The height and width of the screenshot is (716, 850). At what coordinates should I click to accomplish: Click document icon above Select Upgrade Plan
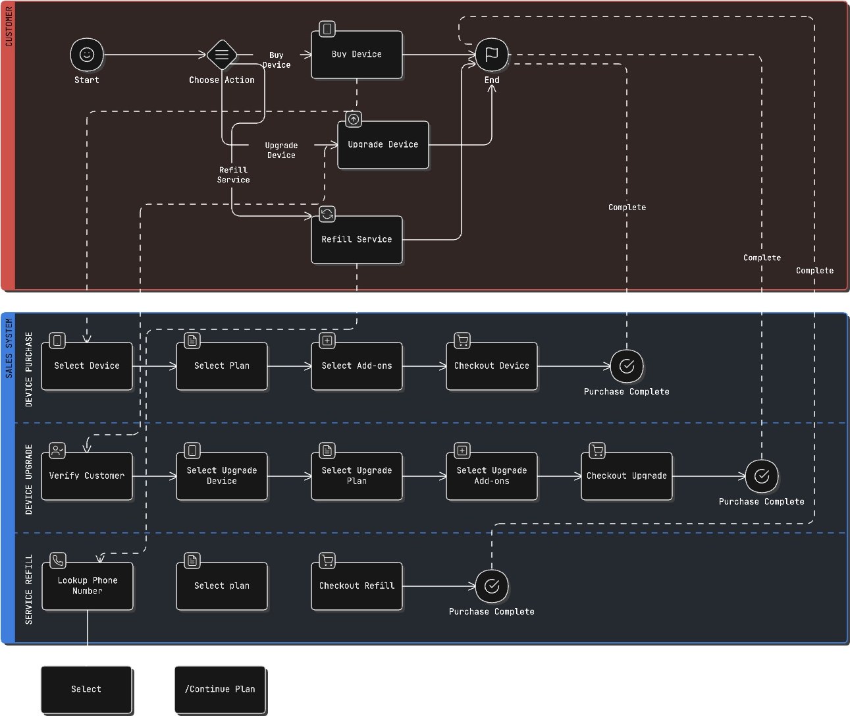coord(327,451)
